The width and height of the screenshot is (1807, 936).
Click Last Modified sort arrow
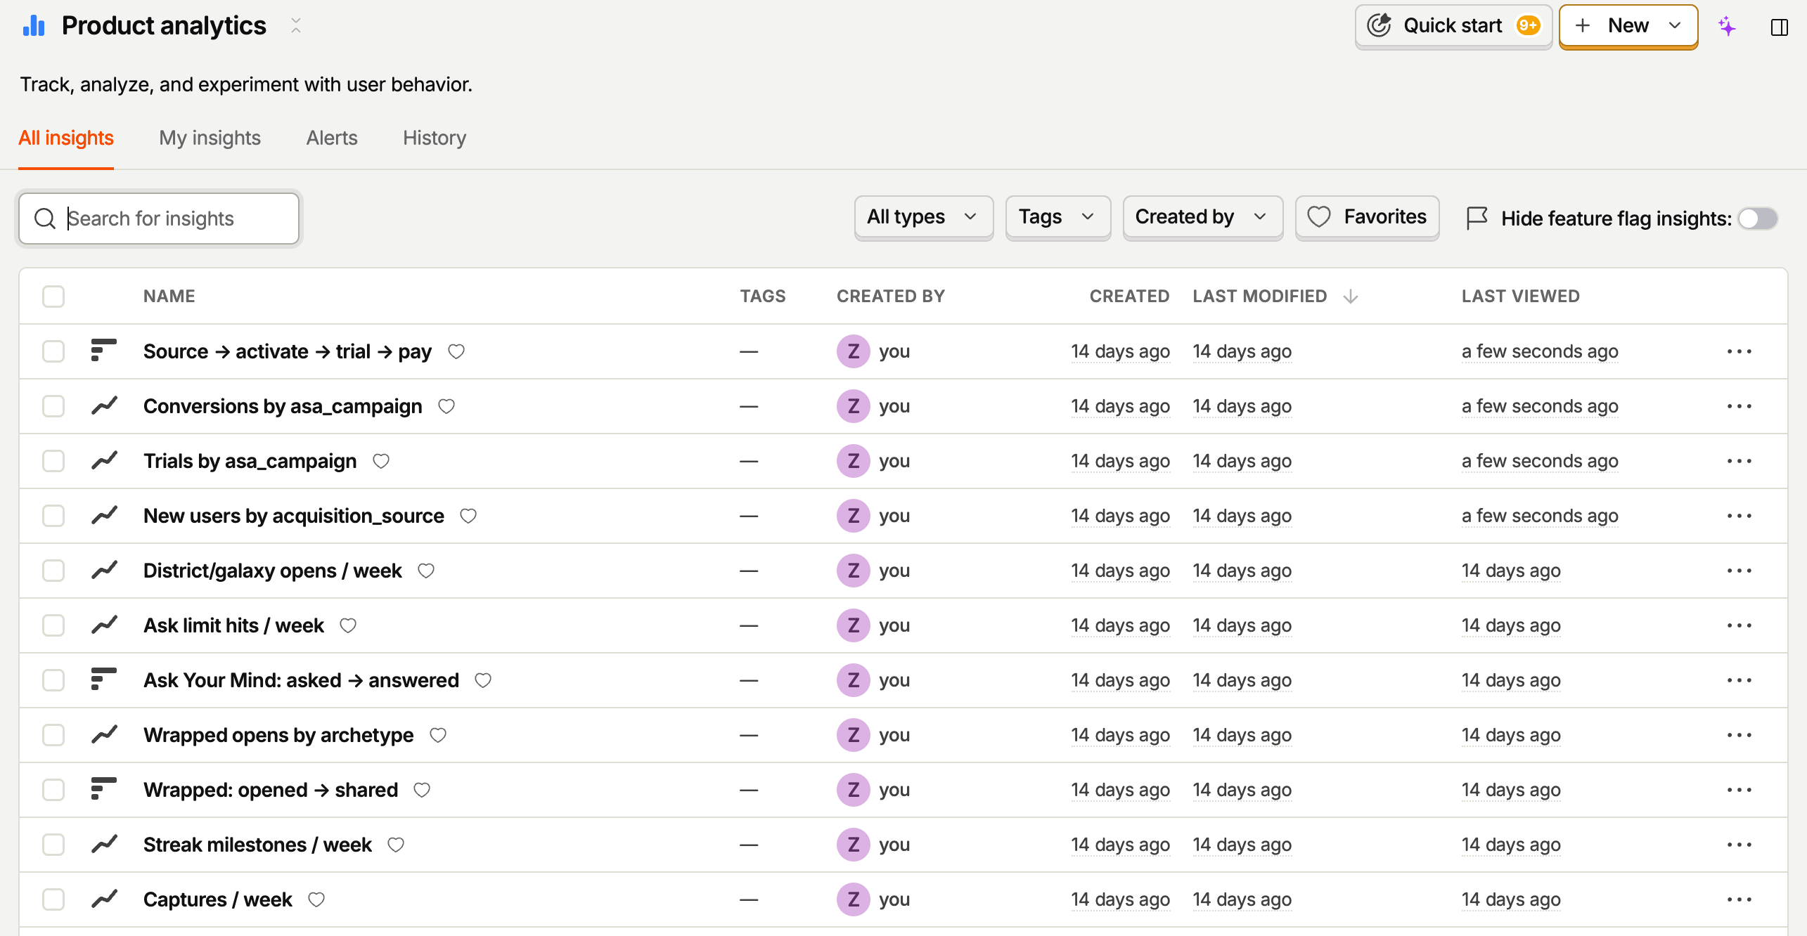tap(1350, 297)
